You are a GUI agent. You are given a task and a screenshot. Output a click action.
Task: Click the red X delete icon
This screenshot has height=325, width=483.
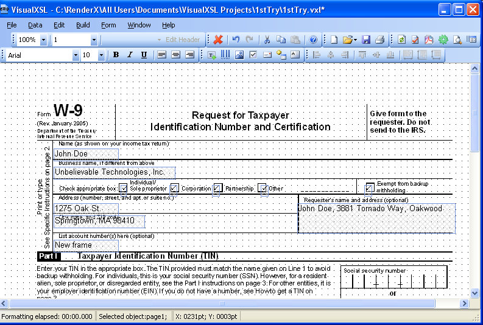tap(218, 40)
